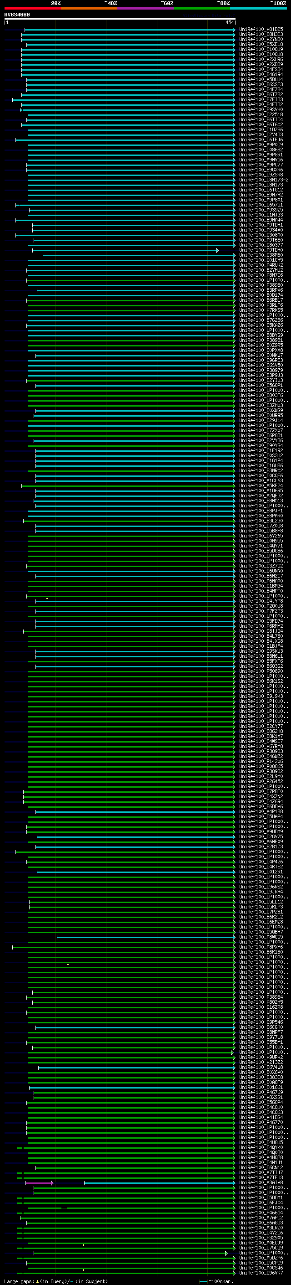Click the orange ~40% identity legend segment
The height and width of the screenshot is (1285, 291).
pos(89,8)
